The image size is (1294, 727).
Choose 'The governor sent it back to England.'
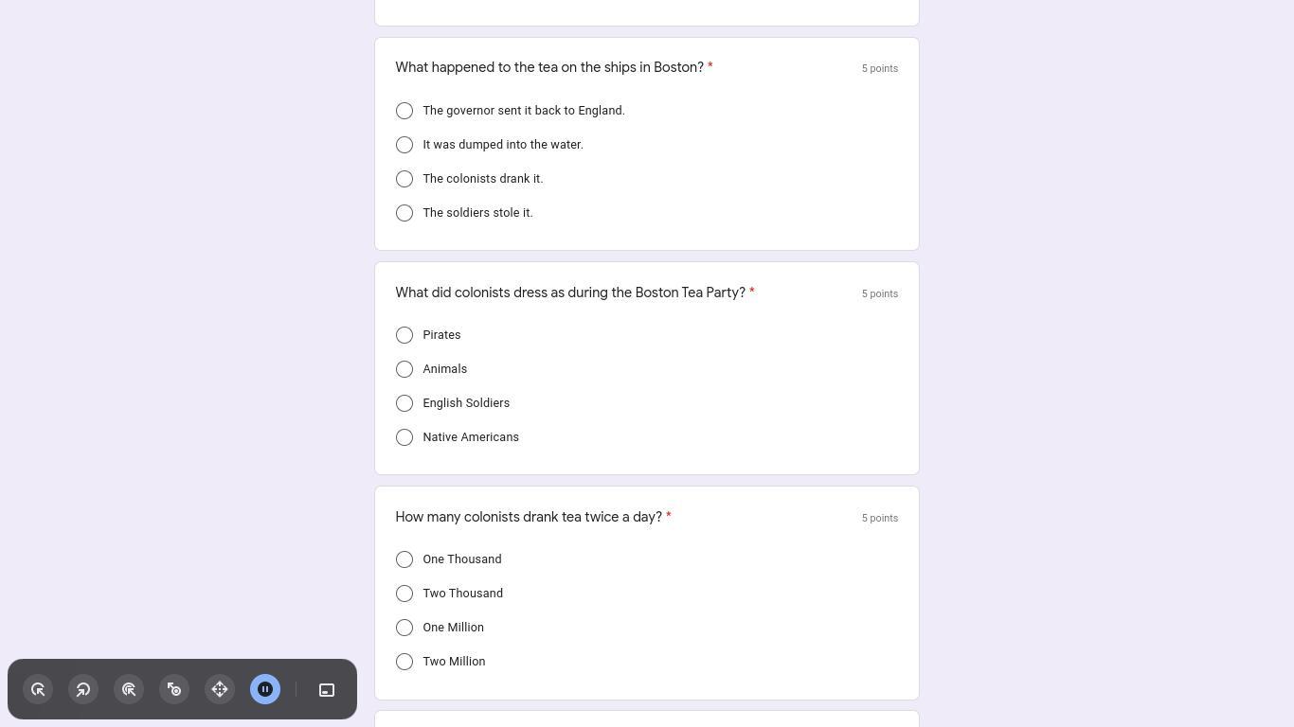[404, 111]
